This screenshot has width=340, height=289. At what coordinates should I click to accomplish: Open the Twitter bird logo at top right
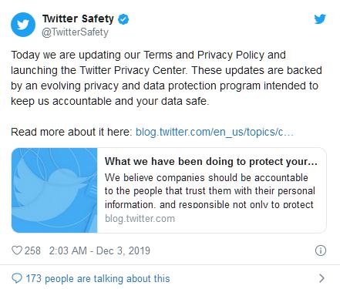click(320, 19)
